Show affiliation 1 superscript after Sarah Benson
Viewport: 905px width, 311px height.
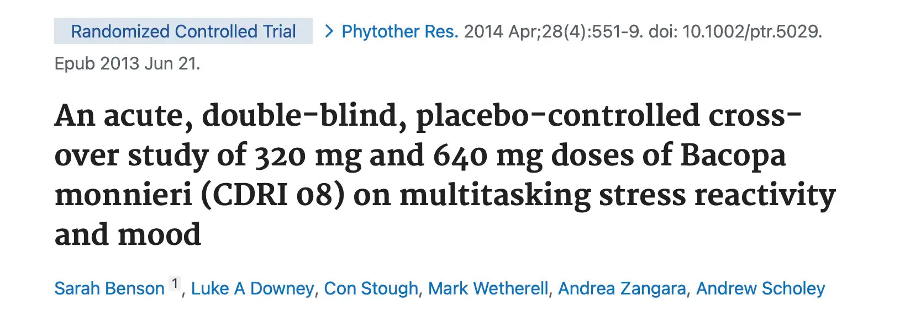click(x=175, y=284)
